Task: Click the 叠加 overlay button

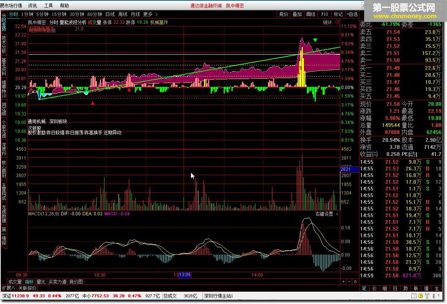Action: [x=297, y=14]
